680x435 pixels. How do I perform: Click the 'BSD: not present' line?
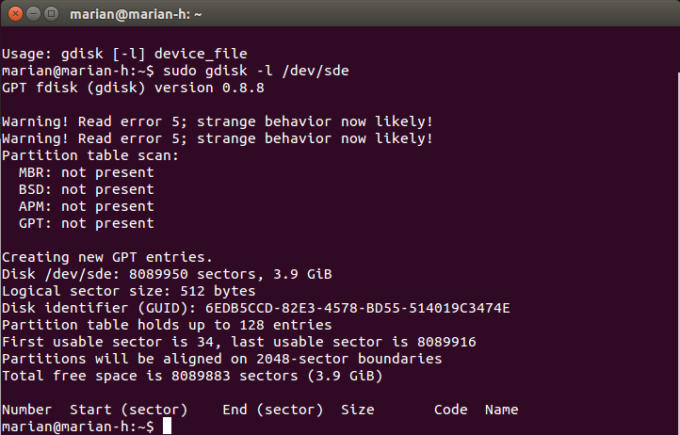click(x=87, y=189)
